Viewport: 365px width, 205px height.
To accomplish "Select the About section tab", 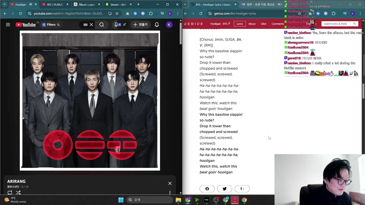I will point(252,24).
